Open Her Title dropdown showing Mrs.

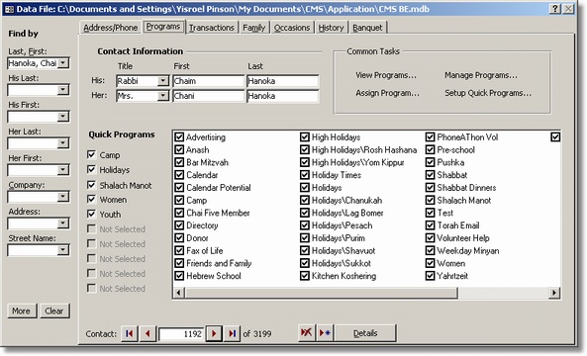(163, 96)
